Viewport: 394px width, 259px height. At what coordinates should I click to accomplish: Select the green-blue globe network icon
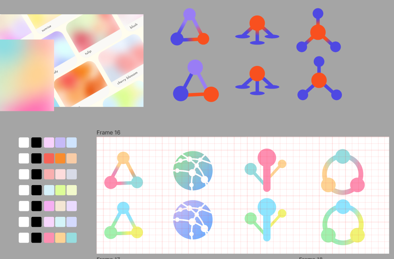pyautogui.click(x=193, y=170)
